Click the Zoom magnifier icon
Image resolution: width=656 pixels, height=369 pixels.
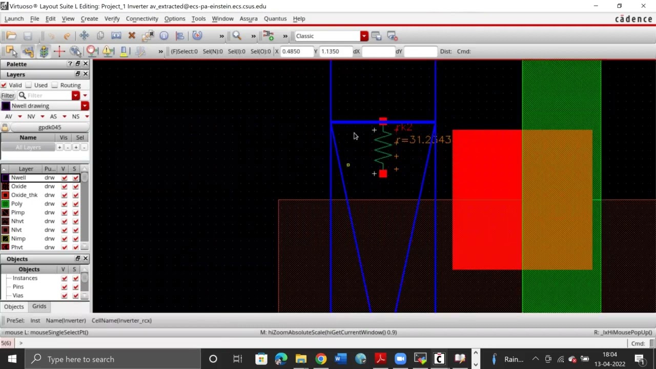coord(237,36)
